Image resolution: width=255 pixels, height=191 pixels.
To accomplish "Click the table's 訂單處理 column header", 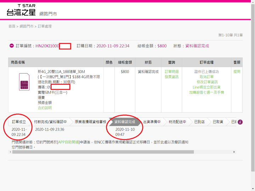I will [206, 62].
